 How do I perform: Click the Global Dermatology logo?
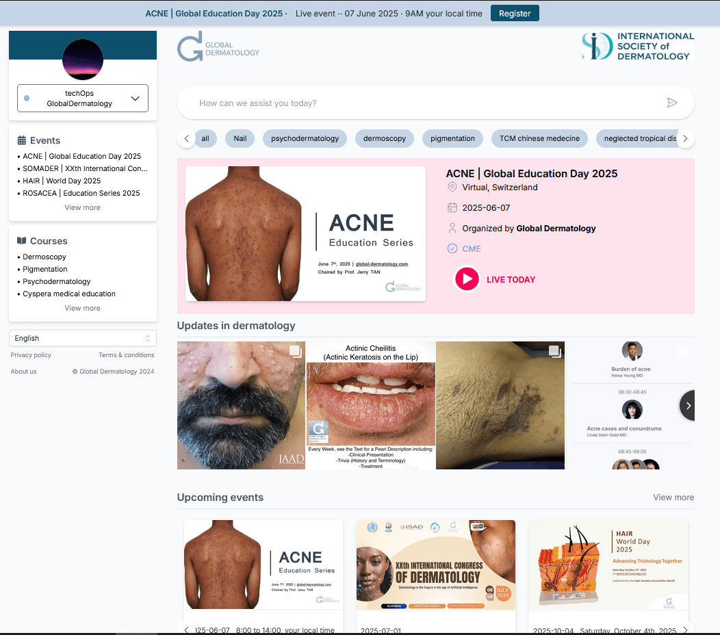[x=218, y=47]
